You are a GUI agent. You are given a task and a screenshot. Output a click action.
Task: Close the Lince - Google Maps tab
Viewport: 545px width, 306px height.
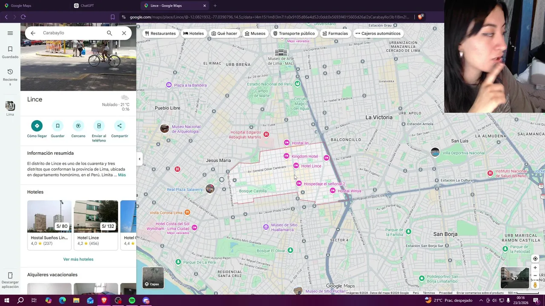tap(205, 6)
